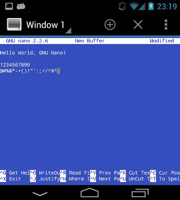Click the 'Hello World, GNU Nano!' line

(33, 53)
